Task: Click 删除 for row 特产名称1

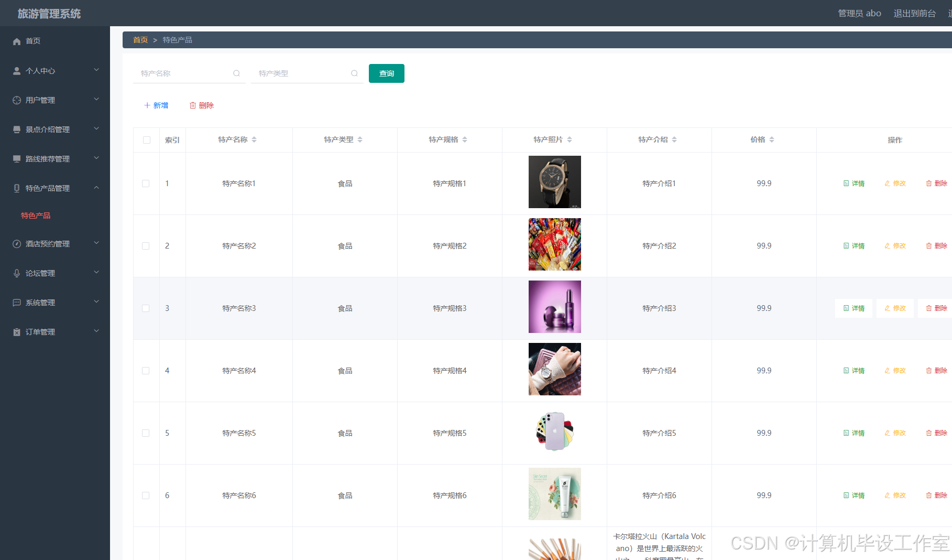Action: [x=936, y=184]
